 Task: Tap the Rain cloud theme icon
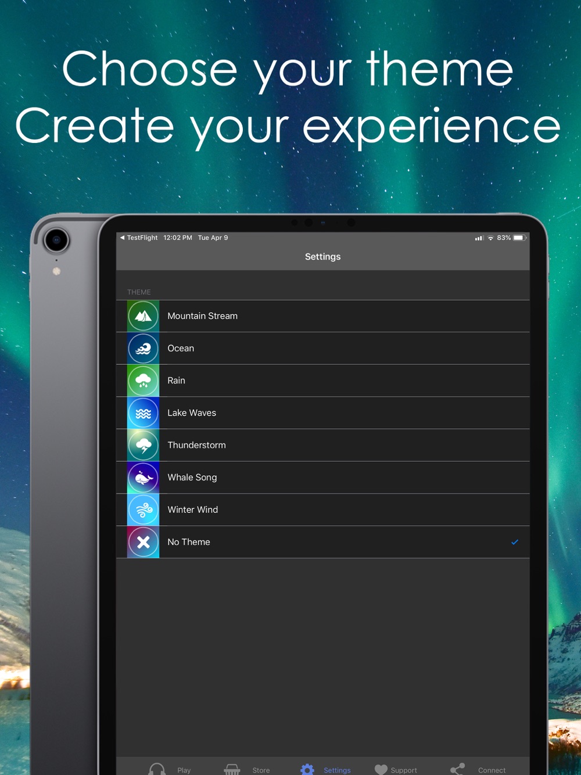point(144,381)
